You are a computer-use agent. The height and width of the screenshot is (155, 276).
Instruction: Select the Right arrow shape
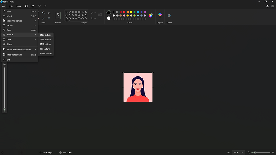coord(79,15)
